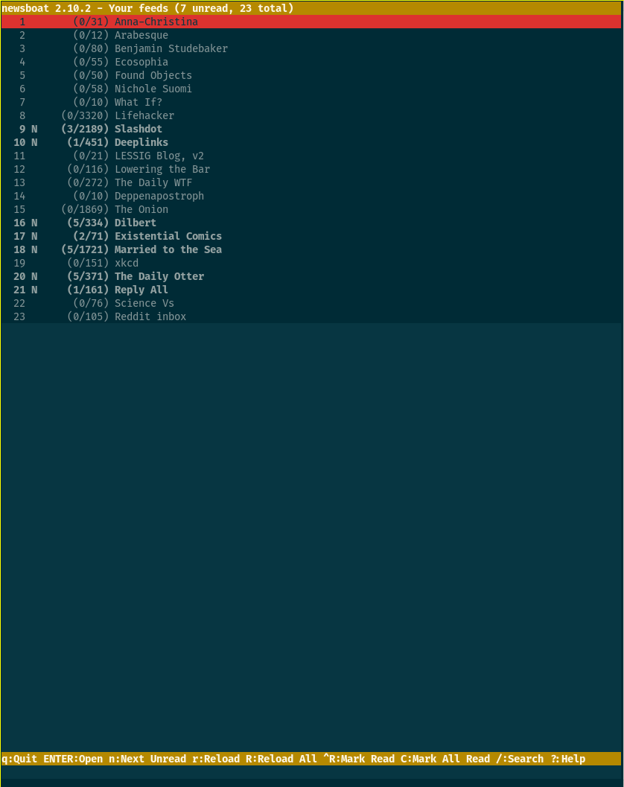
Task: Select LESSIG Blog, v2 feed
Action: point(311,156)
